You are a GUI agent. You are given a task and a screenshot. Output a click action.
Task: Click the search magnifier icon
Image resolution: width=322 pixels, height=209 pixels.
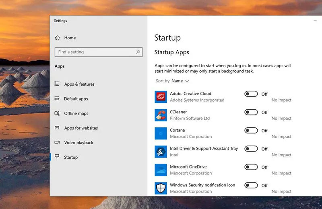click(138, 52)
